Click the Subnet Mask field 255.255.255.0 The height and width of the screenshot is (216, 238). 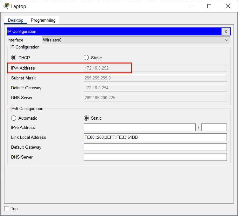pyautogui.click(x=155, y=78)
